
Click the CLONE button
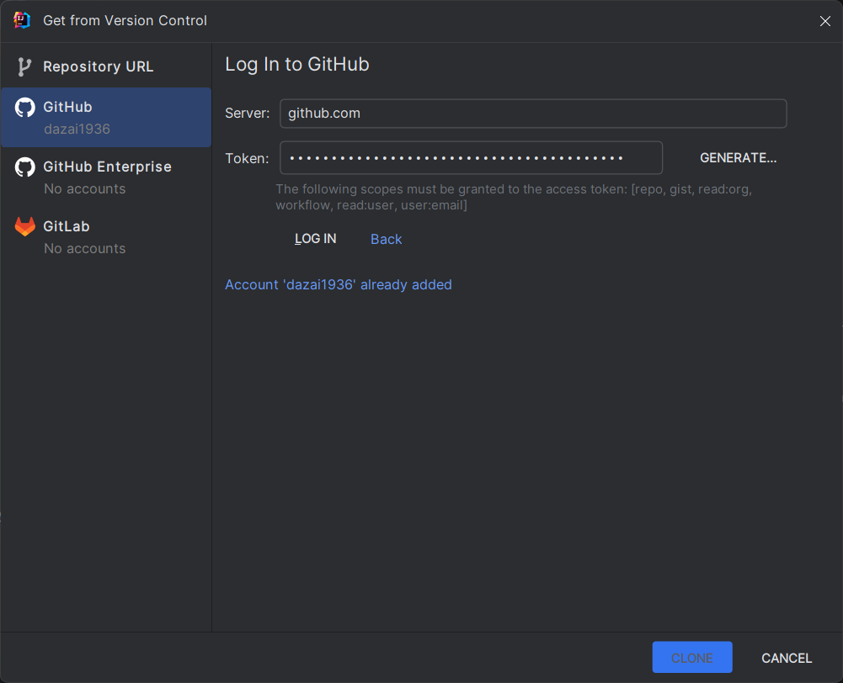pyautogui.click(x=692, y=657)
